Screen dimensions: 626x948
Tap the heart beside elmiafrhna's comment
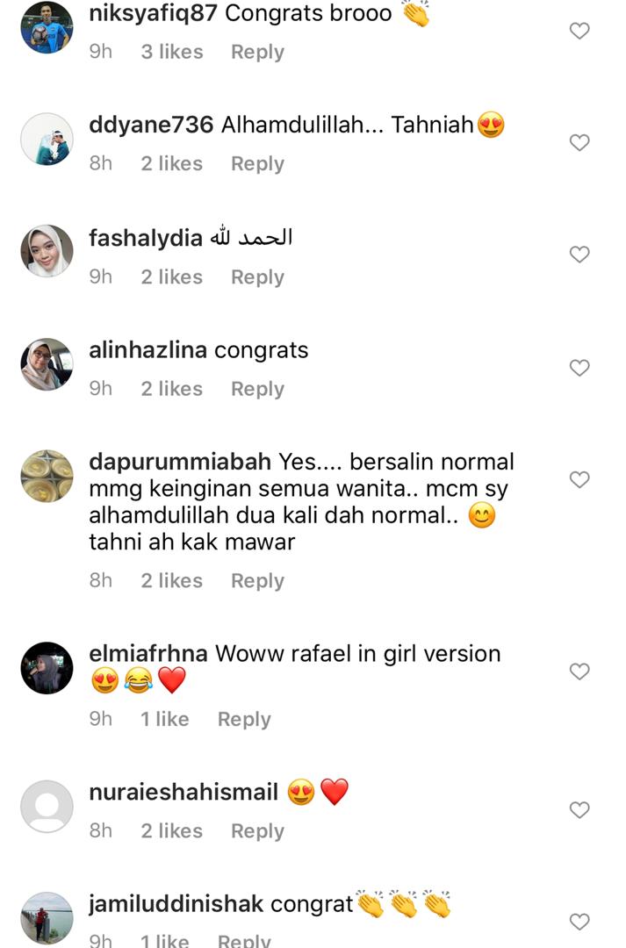tap(579, 671)
